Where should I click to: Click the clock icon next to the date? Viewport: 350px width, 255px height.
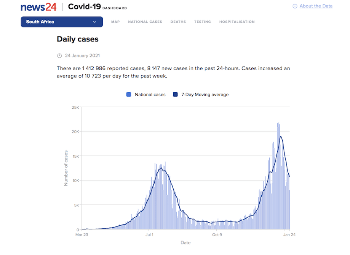pyautogui.click(x=59, y=56)
